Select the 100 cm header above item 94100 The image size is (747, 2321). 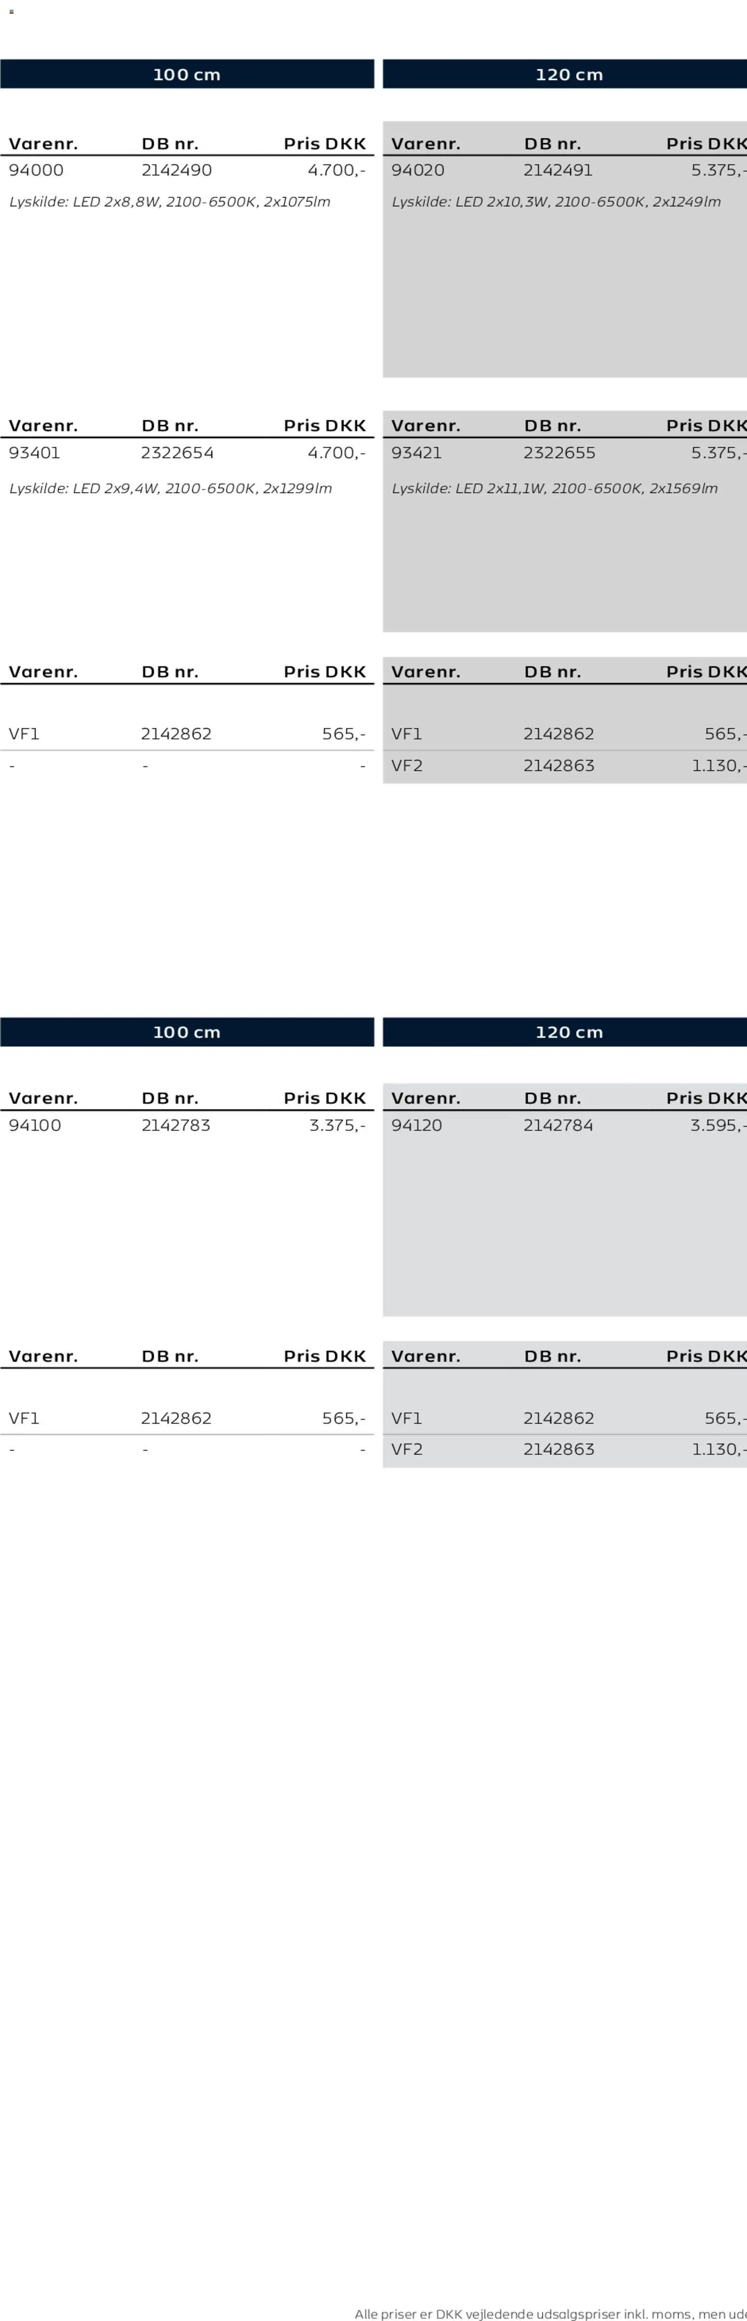pos(187,1033)
